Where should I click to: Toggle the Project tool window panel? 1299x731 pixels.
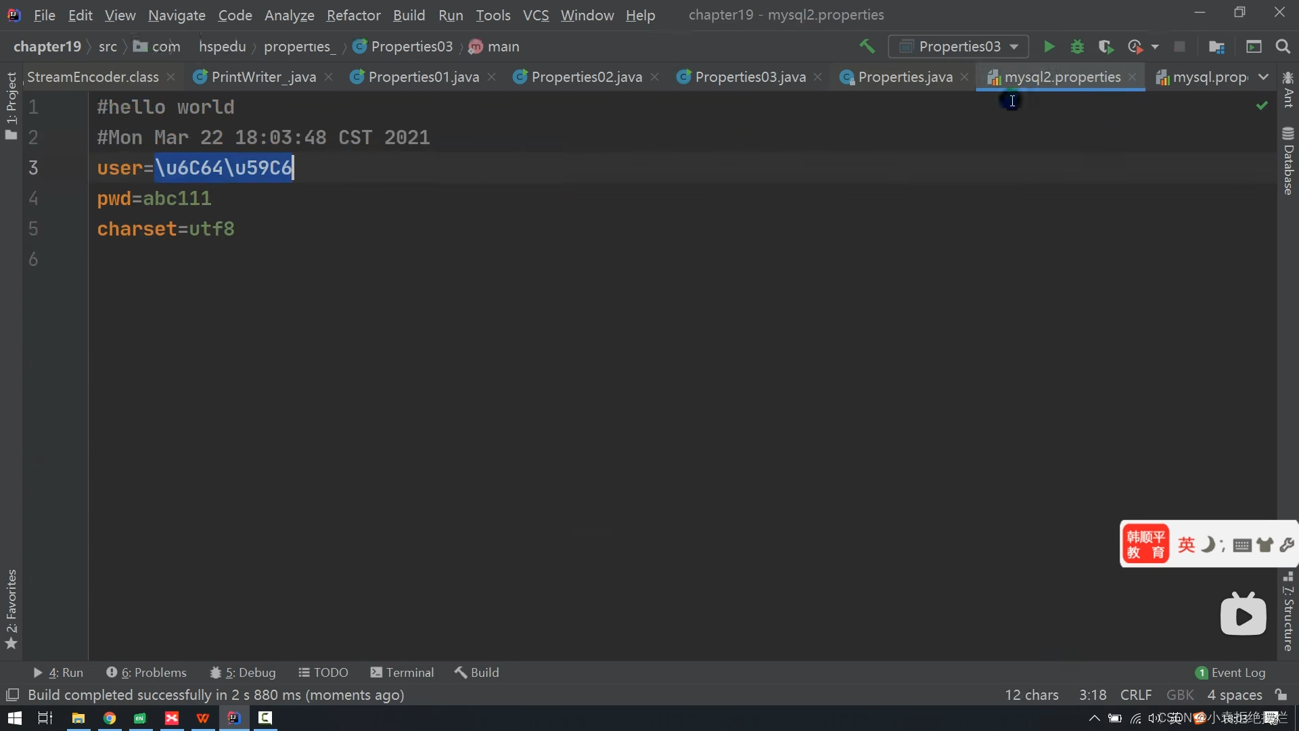pos(11,105)
